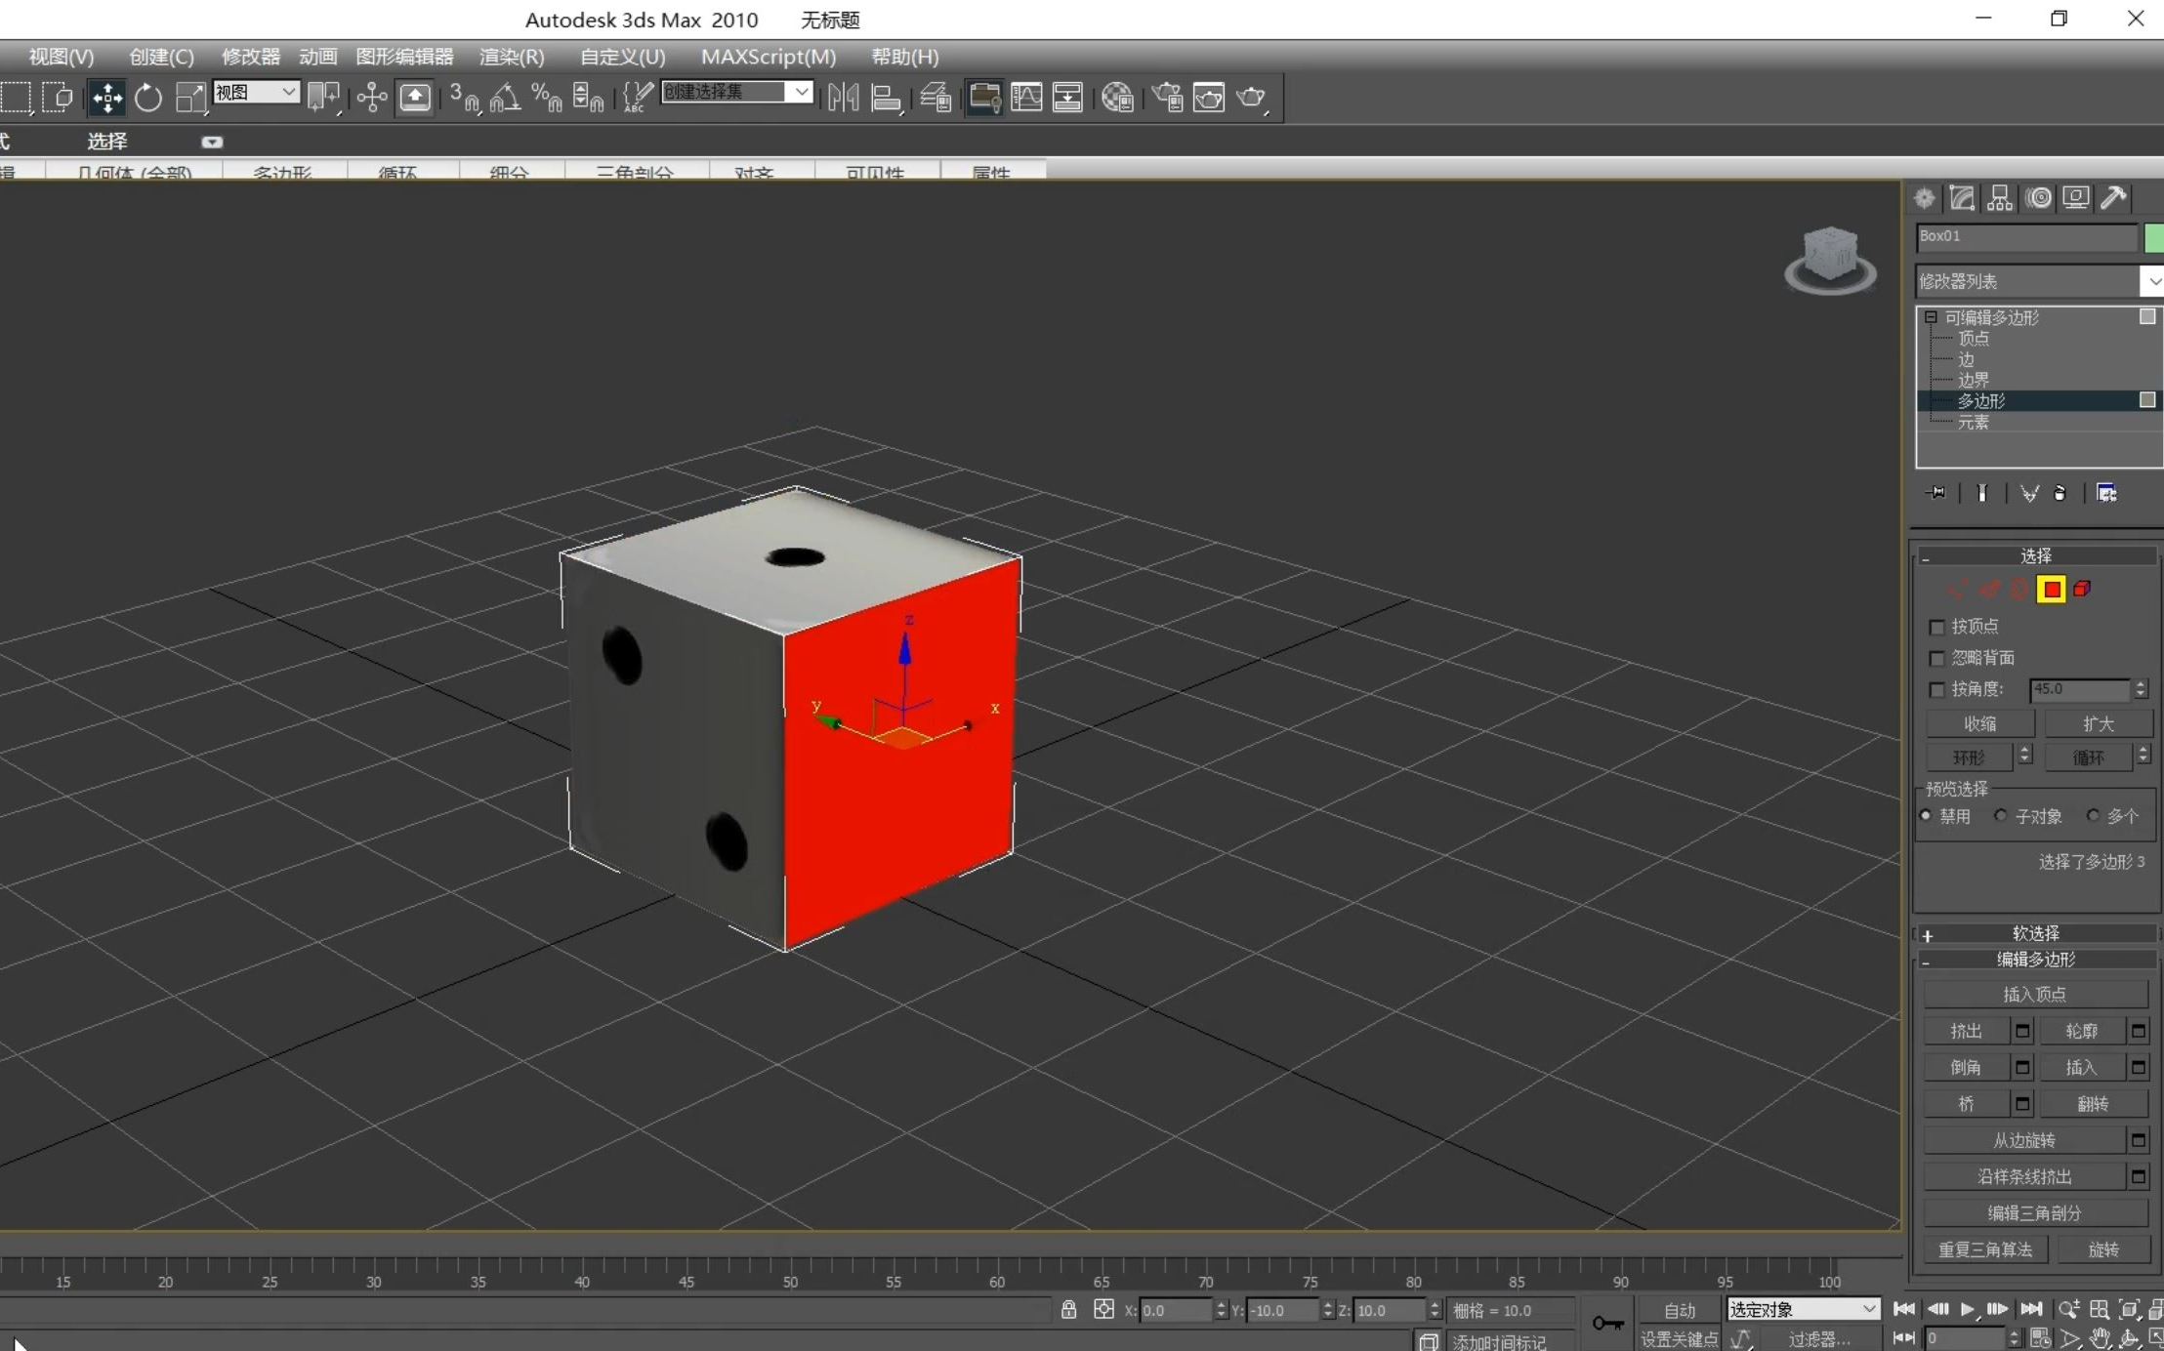The image size is (2164, 1351).
Task: Click the 插入顶点 button
Action: click(x=2035, y=995)
